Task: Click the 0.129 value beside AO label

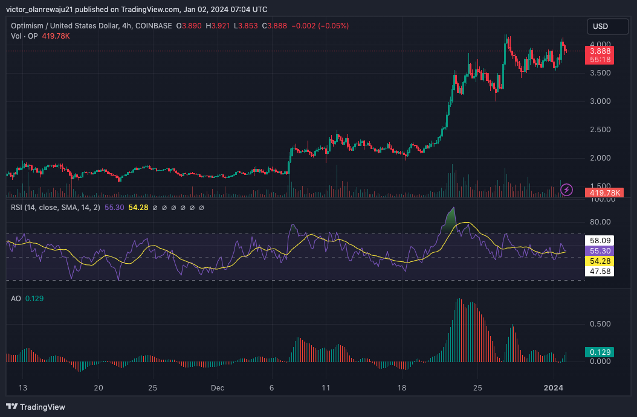Action: click(34, 299)
